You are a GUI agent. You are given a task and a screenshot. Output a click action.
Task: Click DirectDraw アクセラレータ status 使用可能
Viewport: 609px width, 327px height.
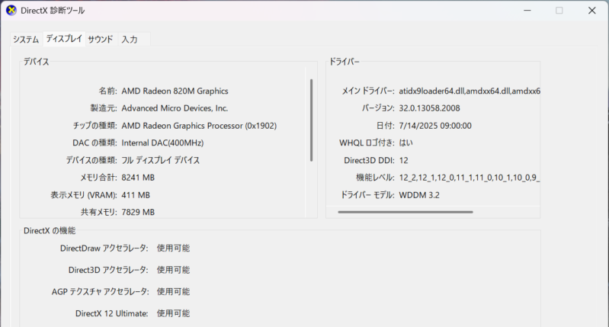pos(173,248)
